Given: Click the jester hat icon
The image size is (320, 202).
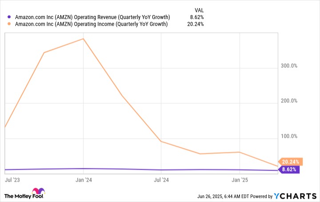Looking at the screenshot, I should [x=38, y=191].
